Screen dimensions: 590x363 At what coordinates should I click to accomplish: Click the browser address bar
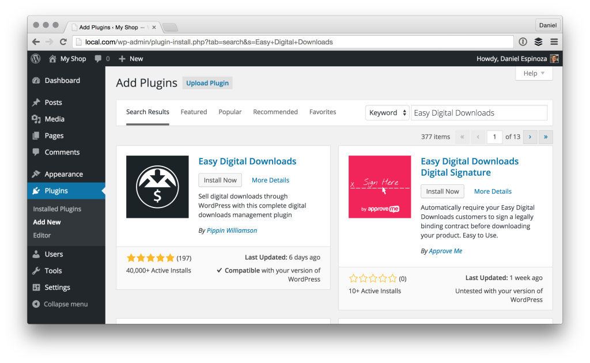[x=293, y=41]
